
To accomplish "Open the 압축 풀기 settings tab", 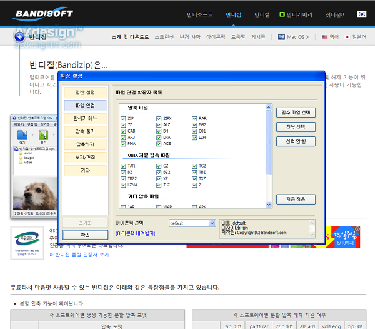I will point(85,131).
